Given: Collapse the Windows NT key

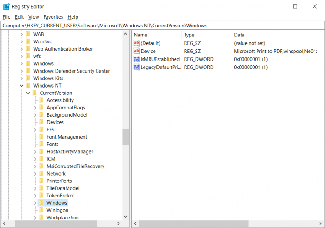Looking at the screenshot, I should point(21,86).
